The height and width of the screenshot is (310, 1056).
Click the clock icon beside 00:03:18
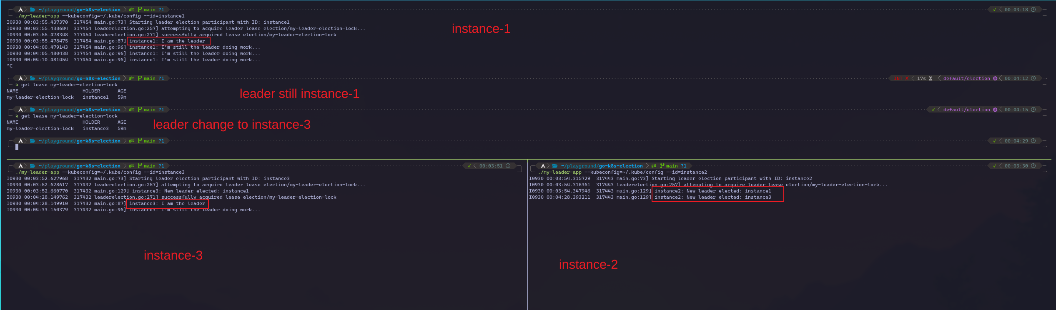tap(1033, 10)
